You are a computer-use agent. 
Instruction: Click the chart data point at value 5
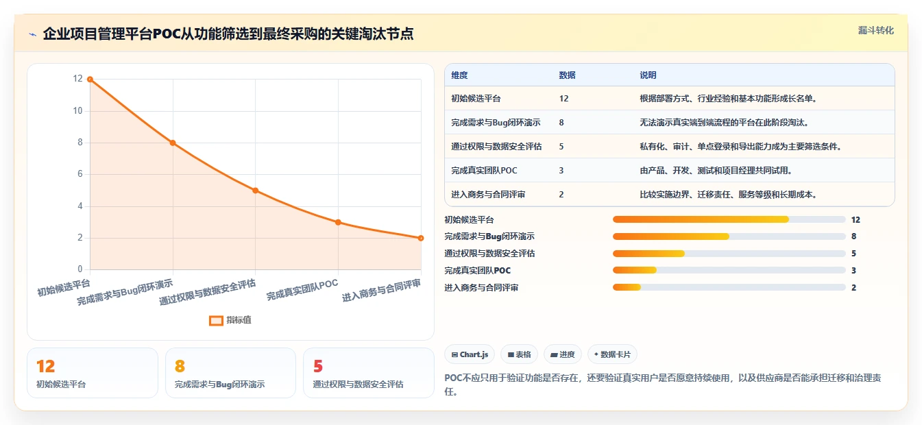[x=255, y=191]
